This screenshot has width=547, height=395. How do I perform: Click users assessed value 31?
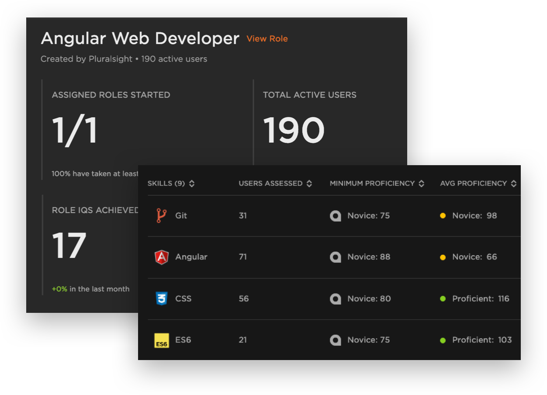[243, 215]
